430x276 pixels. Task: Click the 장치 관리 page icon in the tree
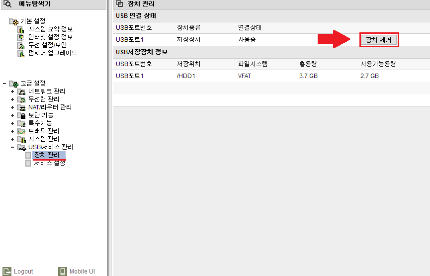click(x=28, y=155)
